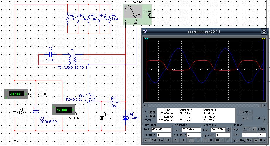
Task: Click the D2 zener diode symbol
Action: click(x=102, y=118)
